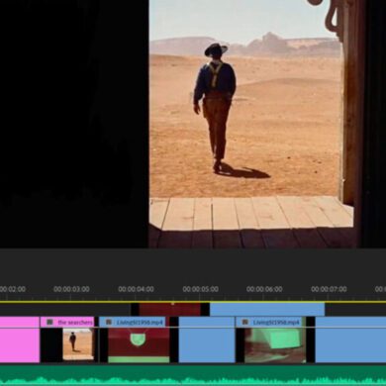Select the pink clip at the timeline start
The image size is (386, 386).
point(20,339)
